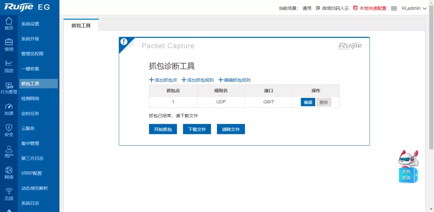Click the 添加抓包点 link
Screen dimensions: 434x212
pyautogui.click(x=163, y=80)
